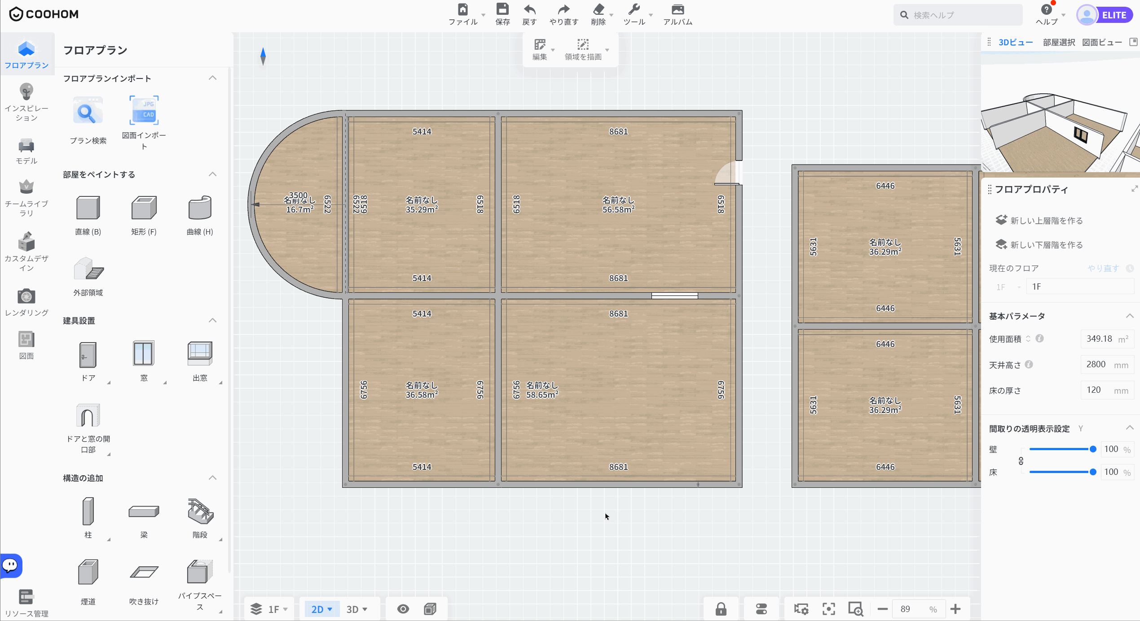Adjust the 壁 wall opacity slider

(x=1061, y=449)
